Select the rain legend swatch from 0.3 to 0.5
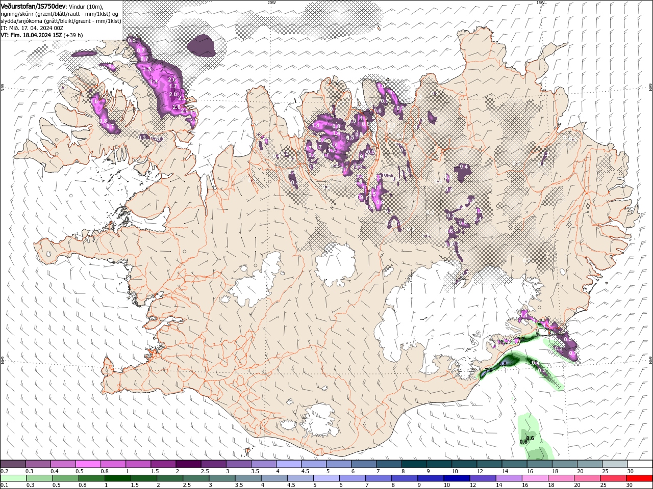 coord(39,478)
